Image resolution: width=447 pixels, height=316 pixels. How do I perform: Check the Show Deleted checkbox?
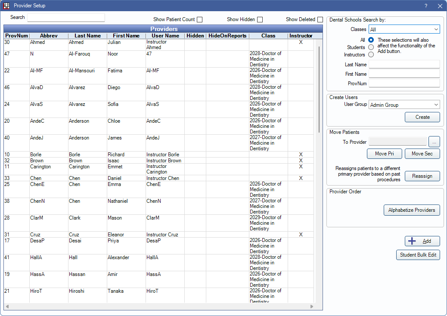click(320, 19)
